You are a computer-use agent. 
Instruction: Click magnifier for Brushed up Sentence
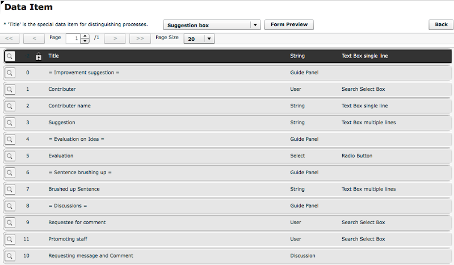pos(10,189)
